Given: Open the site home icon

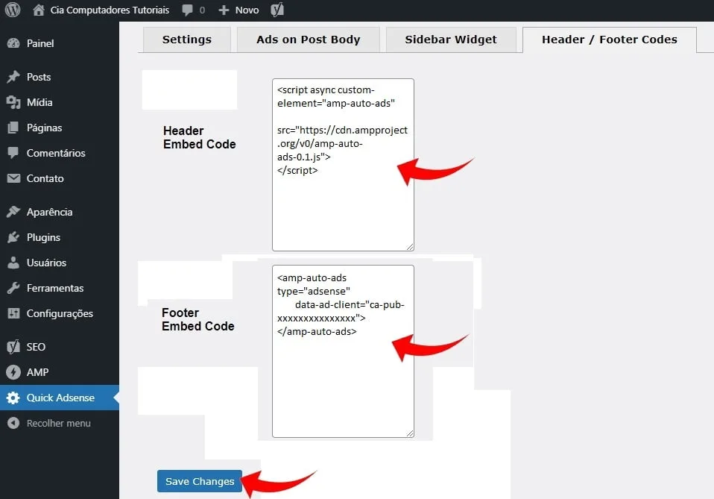Looking at the screenshot, I should coord(39,10).
